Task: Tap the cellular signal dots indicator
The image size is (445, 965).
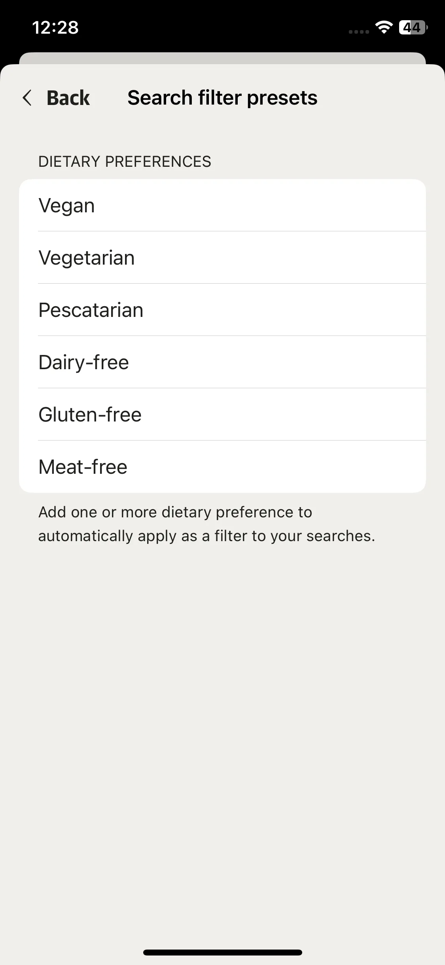Action: (x=359, y=32)
